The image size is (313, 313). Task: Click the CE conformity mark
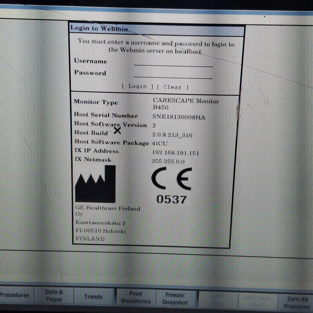tap(172, 178)
